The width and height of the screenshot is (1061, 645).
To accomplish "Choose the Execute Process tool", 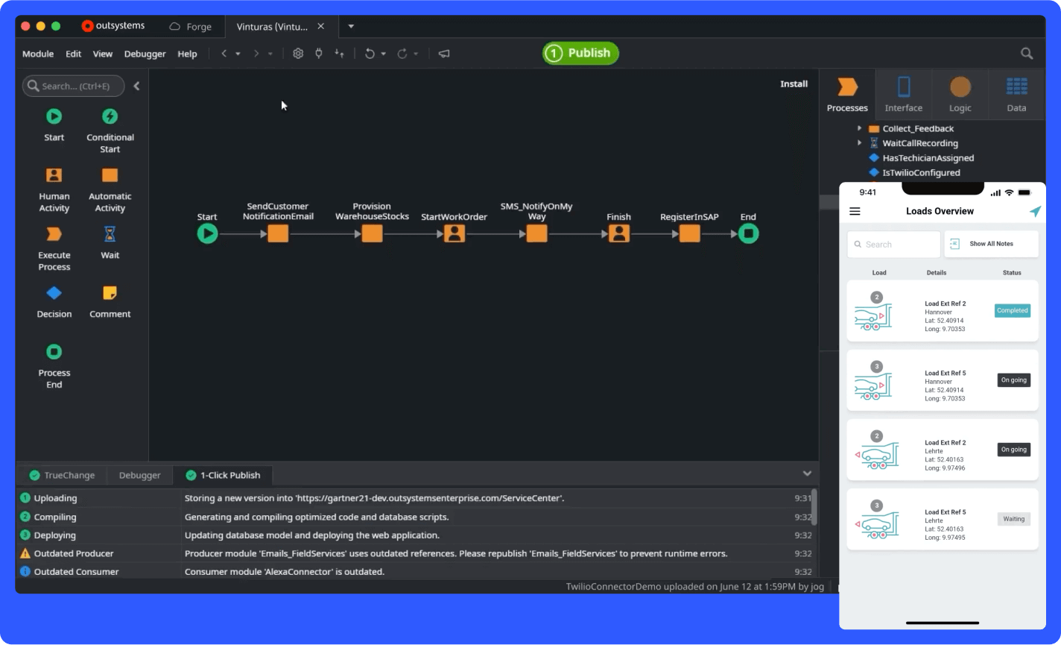I will pyautogui.click(x=54, y=234).
